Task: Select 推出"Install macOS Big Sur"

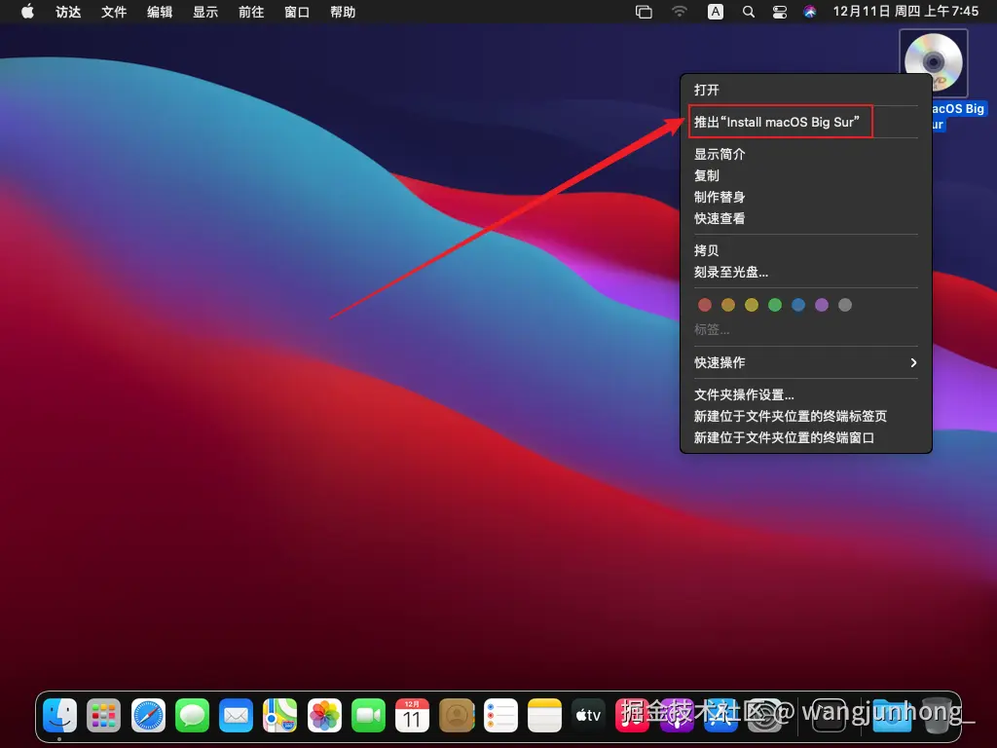Action: click(779, 122)
